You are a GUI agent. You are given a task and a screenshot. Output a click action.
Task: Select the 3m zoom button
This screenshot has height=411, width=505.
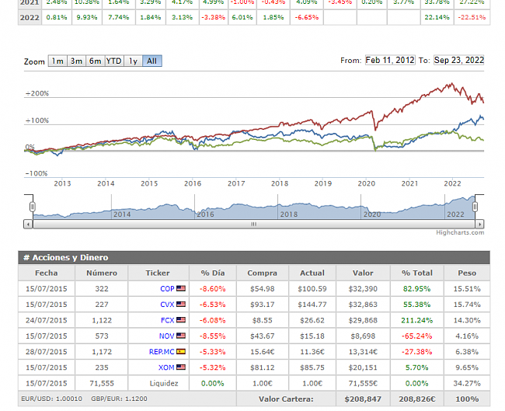pyautogui.click(x=76, y=61)
